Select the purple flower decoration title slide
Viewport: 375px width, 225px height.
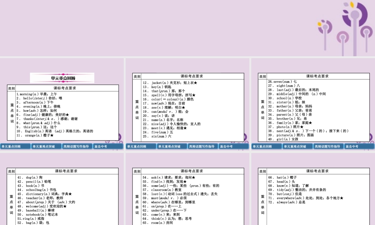[187, 28]
